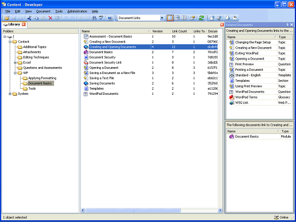Select the Questions and Assessments folder
The height and width of the screenshot is (222, 296).
click(x=43, y=68)
